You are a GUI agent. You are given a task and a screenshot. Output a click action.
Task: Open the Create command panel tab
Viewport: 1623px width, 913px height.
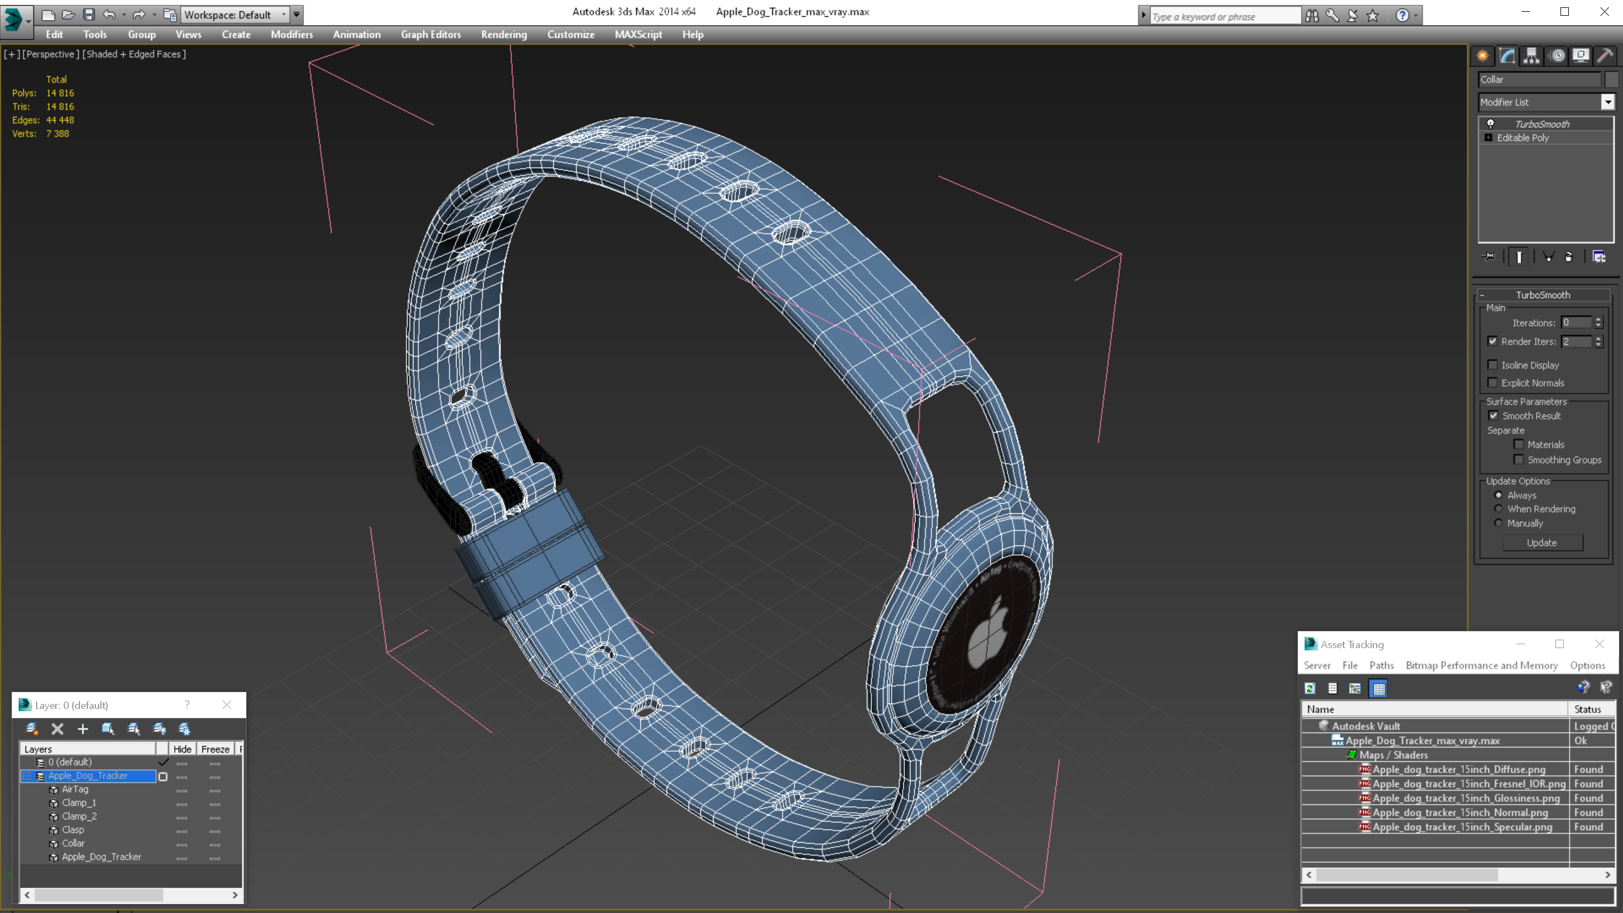tap(1483, 56)
